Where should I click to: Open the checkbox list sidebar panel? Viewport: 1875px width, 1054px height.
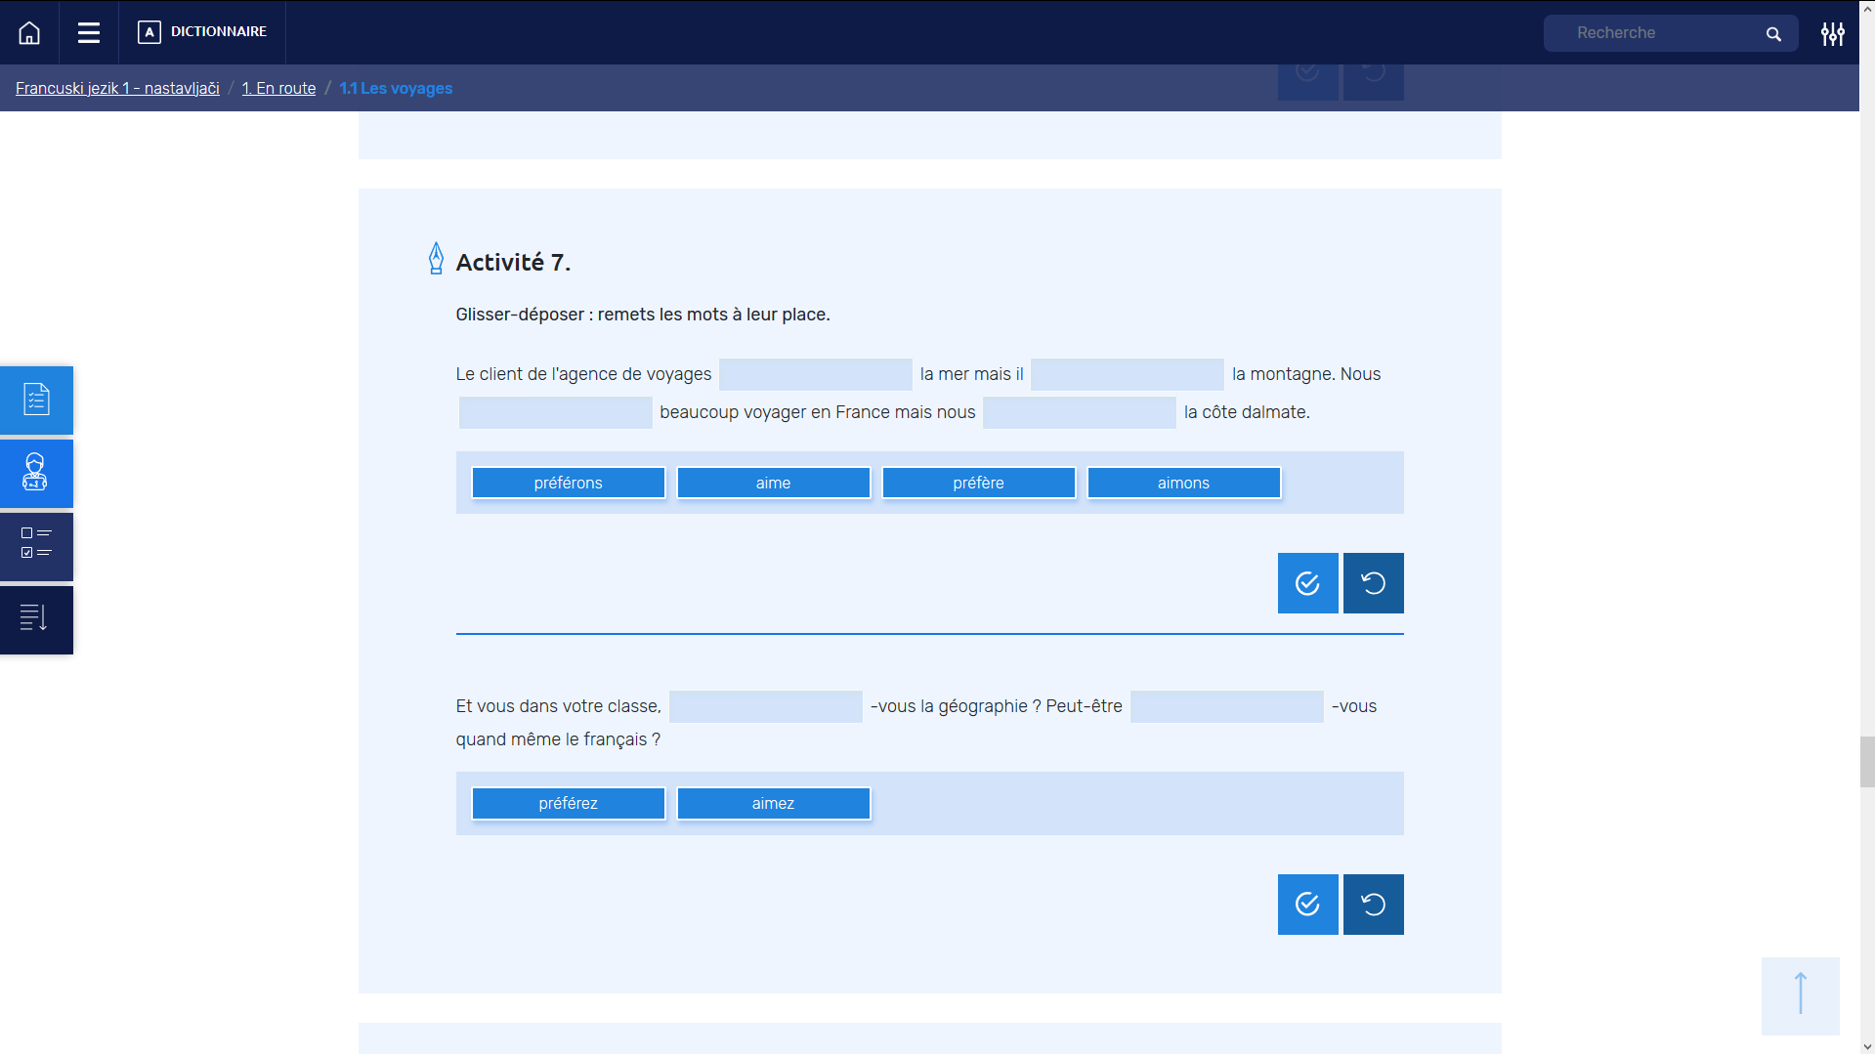pyautogui.click(x=36, y=545)
